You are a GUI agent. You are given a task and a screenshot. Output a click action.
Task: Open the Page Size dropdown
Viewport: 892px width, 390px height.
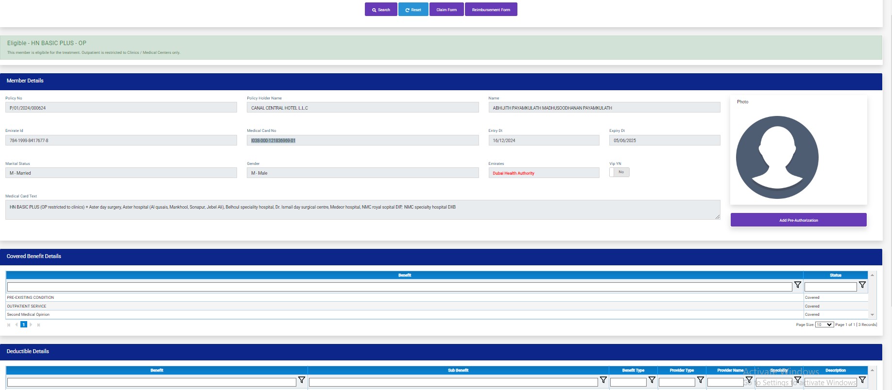click(x=824, y=325)
